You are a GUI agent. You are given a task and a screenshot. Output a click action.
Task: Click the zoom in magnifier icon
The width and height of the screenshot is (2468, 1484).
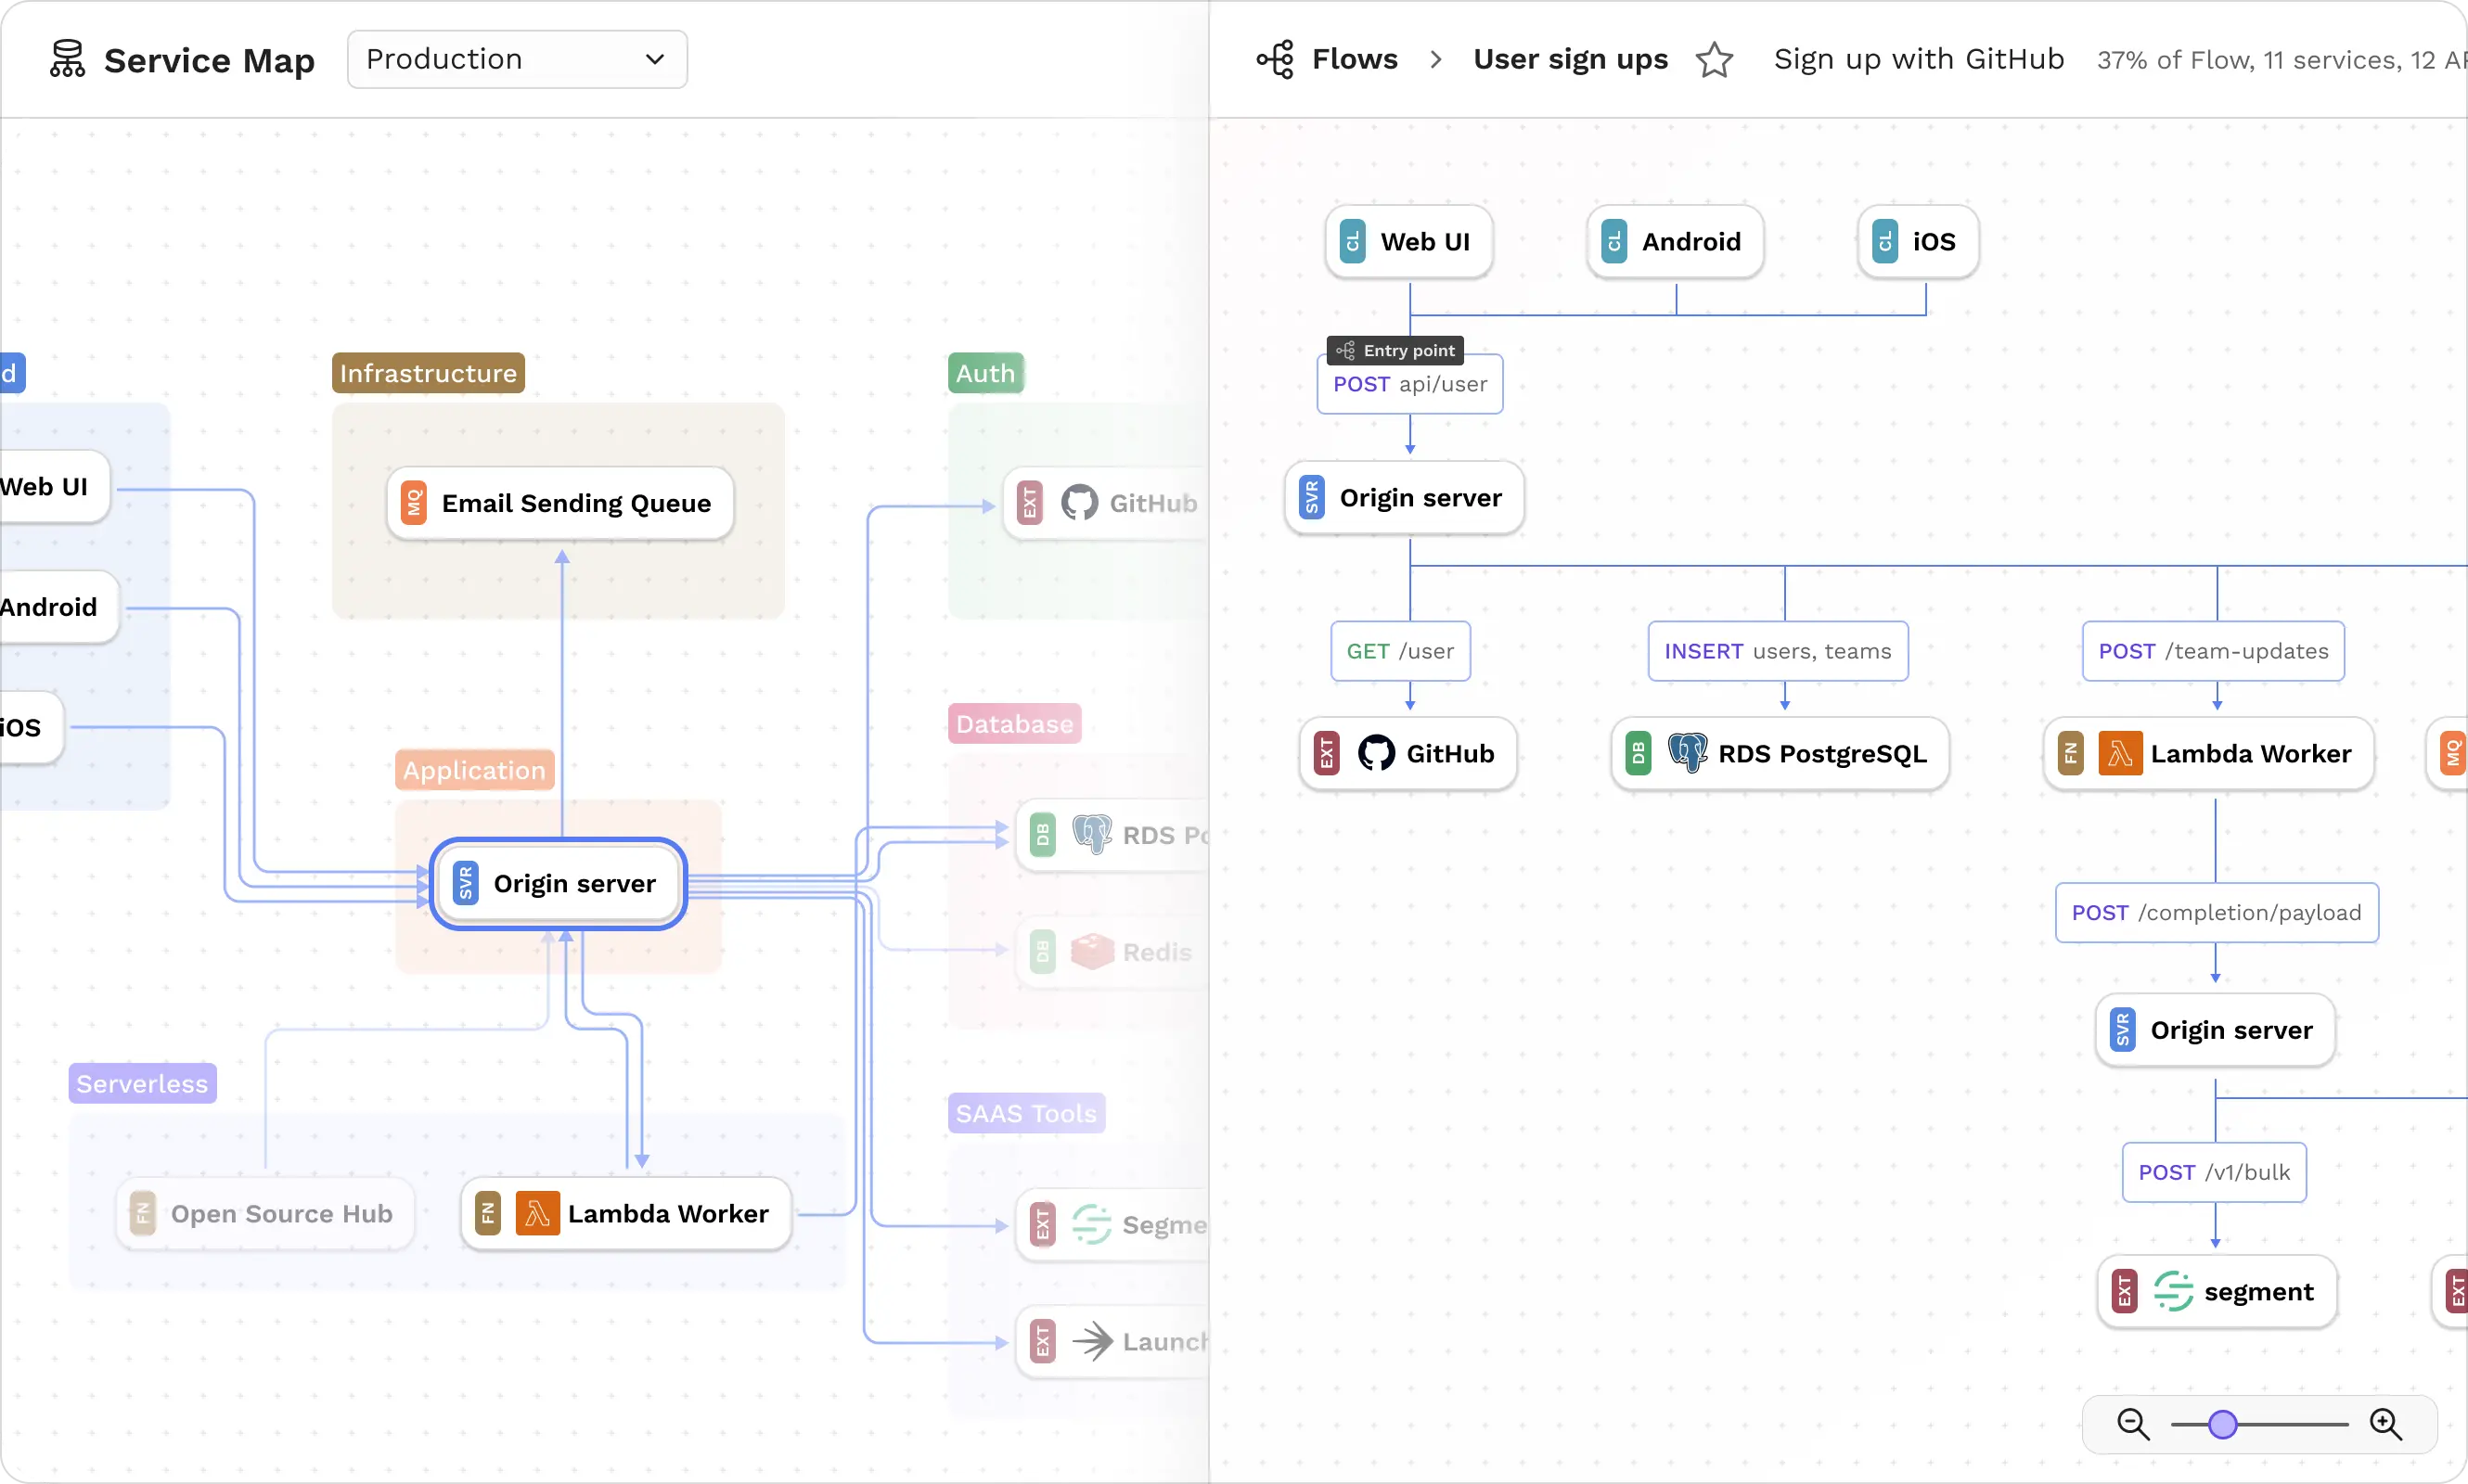click(x=2387, y=1423)
